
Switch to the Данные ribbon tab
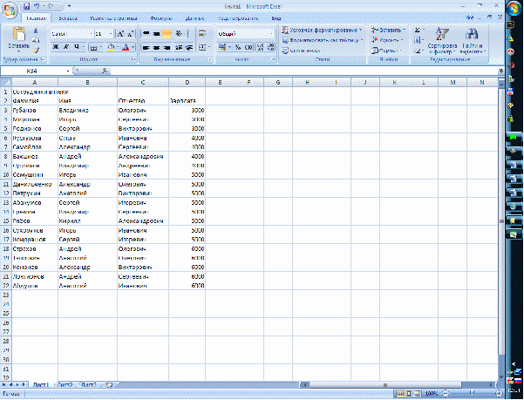tap(194, 18)
